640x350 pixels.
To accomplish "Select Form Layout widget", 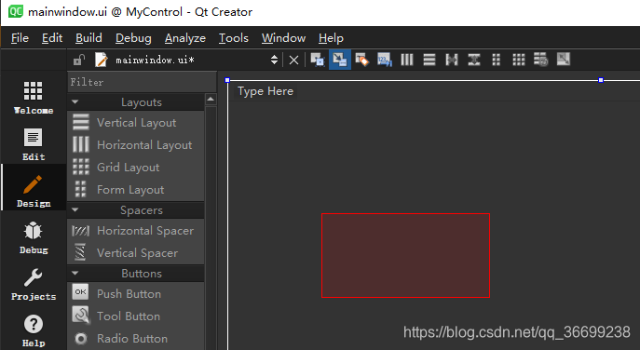I will pos(135,190).
